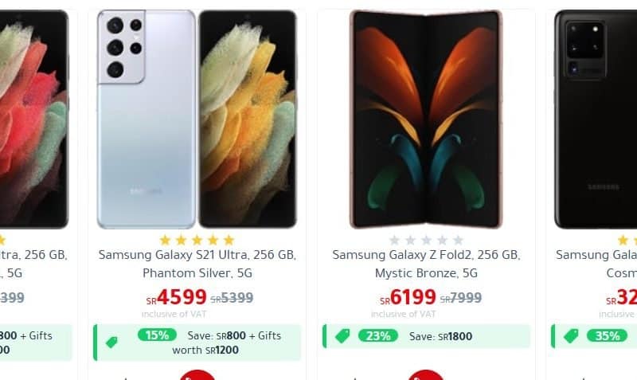Click the green tag icon in Z Fold2 offer
The height and width of the screenshot is (380, 637).
tap(342, 336)
